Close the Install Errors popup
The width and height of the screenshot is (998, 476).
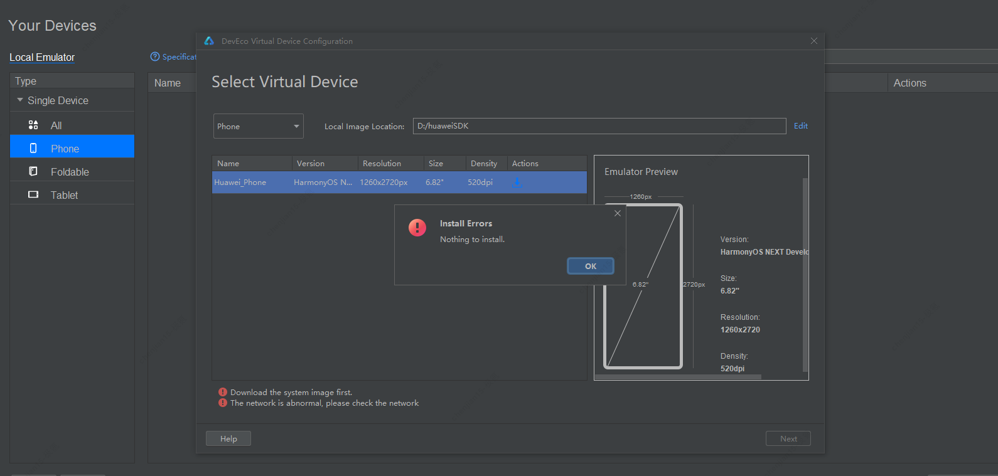pyautogui.click(x=618, y=213)
